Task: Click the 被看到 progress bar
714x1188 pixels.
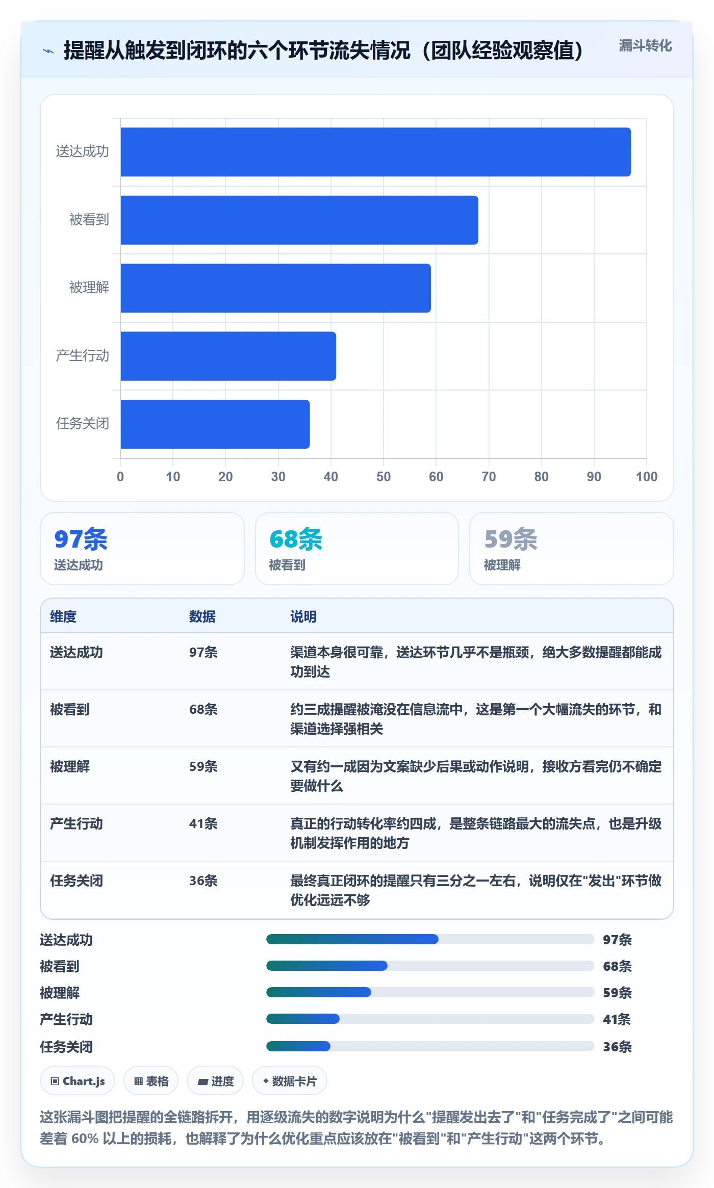Action: click(430, 966)
